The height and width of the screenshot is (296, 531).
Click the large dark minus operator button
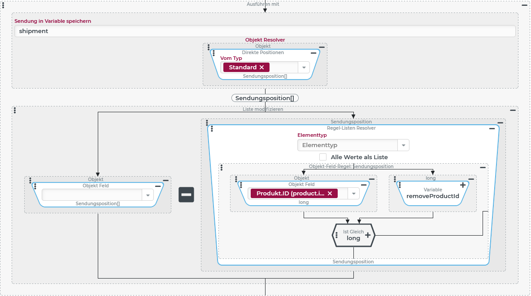[186, 195]
